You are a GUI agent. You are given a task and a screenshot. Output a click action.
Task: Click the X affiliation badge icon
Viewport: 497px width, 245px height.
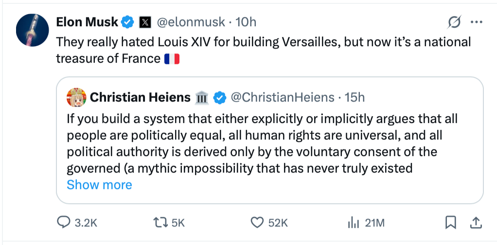[144, 22]
